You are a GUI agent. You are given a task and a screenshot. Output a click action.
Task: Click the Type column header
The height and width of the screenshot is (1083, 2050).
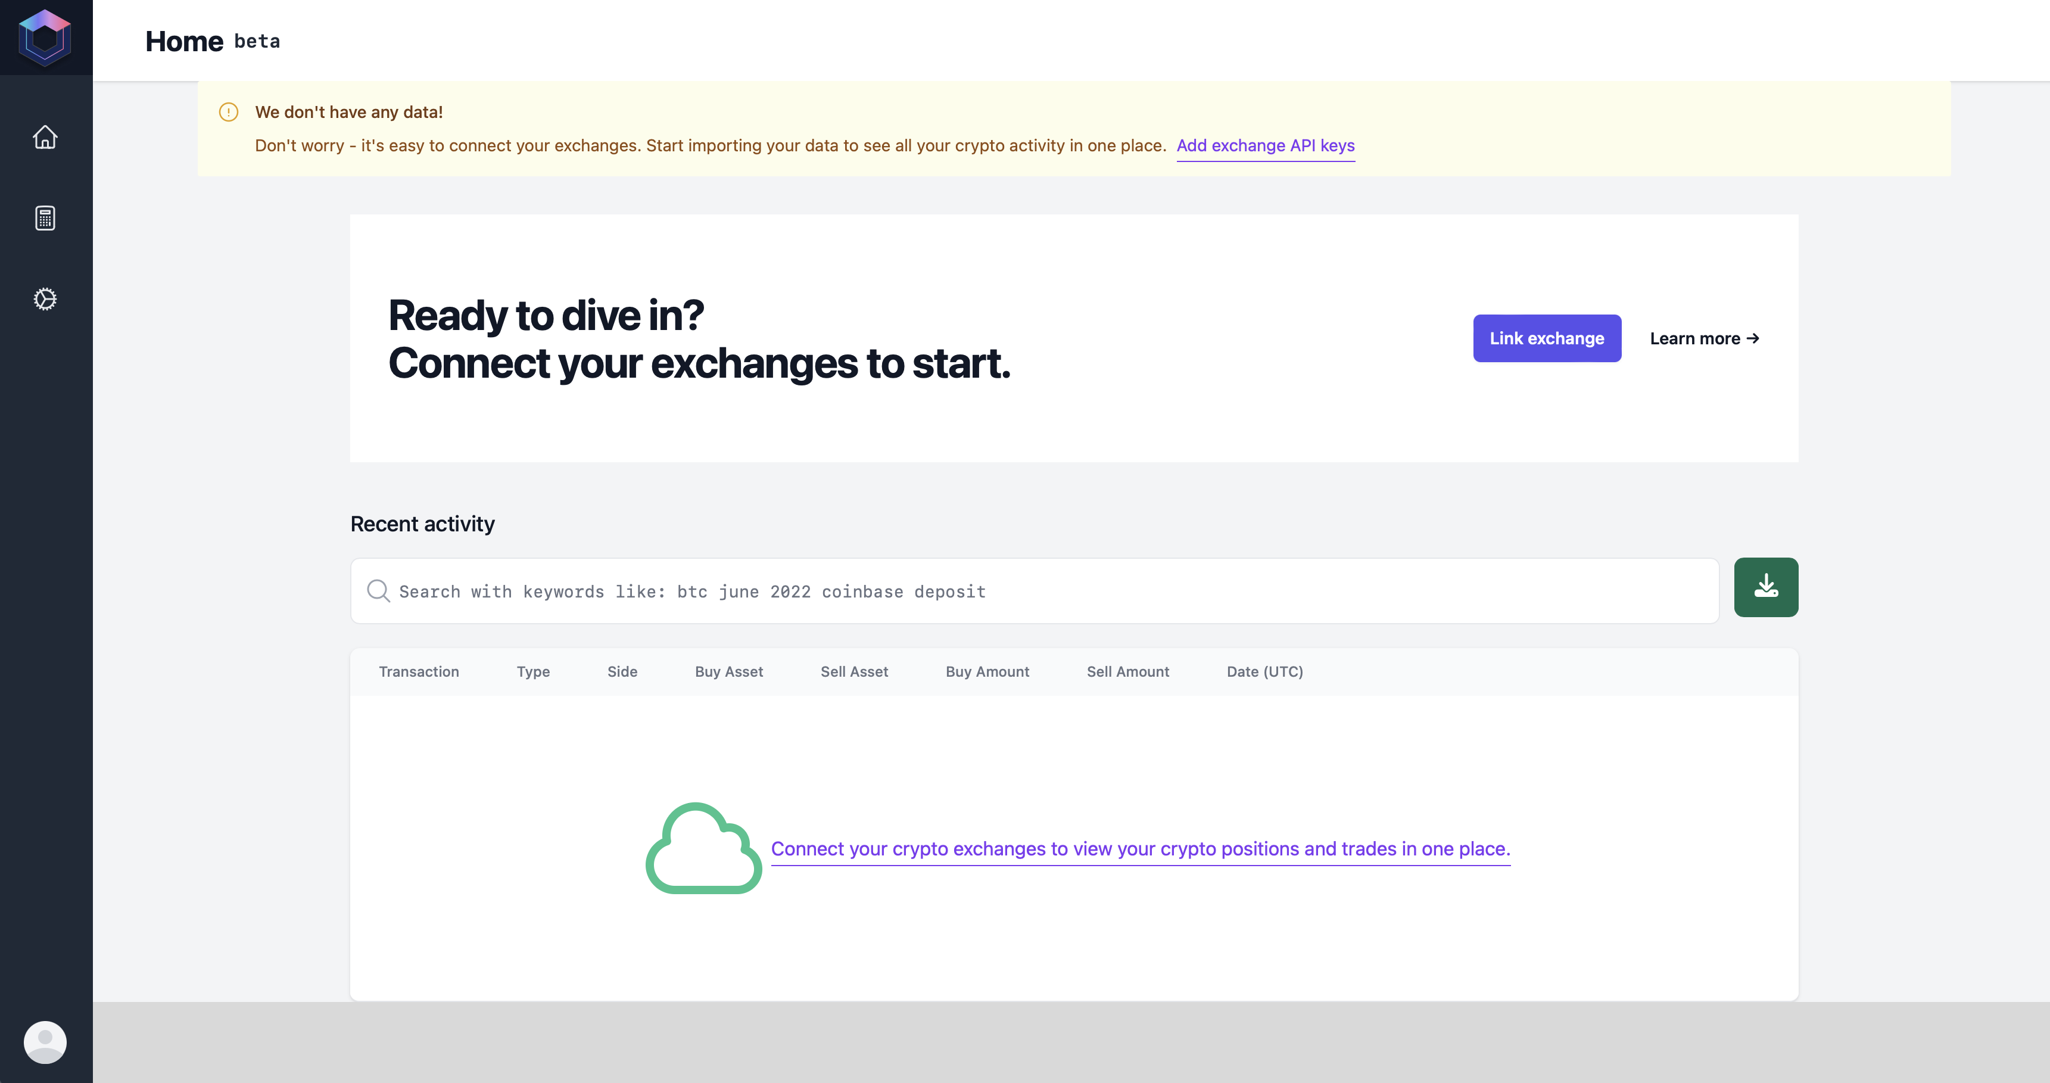coord(533,671)
